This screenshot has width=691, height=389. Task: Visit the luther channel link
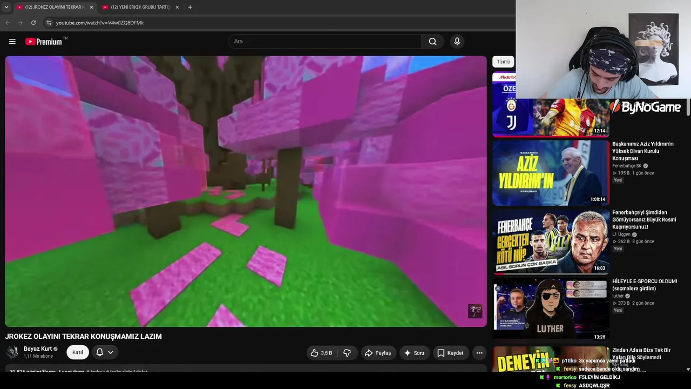[618, 296]
